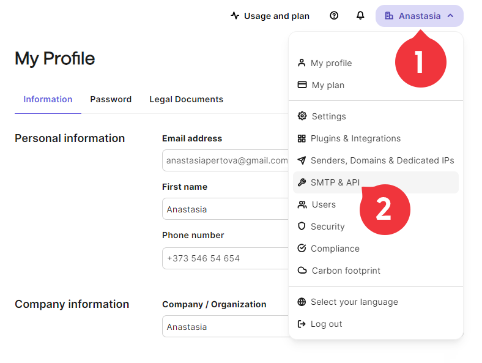Click the Company / Organization field

[x=225, y=326]
